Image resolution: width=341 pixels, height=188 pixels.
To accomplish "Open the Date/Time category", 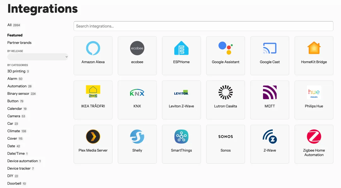I will [x=18, y=154].
